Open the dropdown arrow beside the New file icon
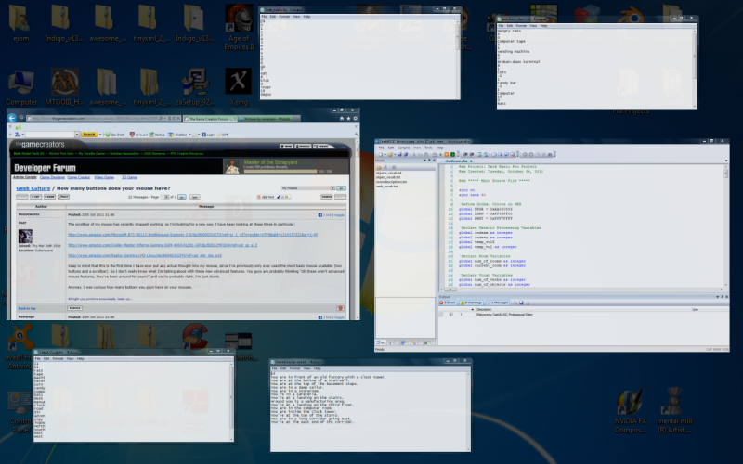Screen dimensions: 743x464 (x=385, y=155)
